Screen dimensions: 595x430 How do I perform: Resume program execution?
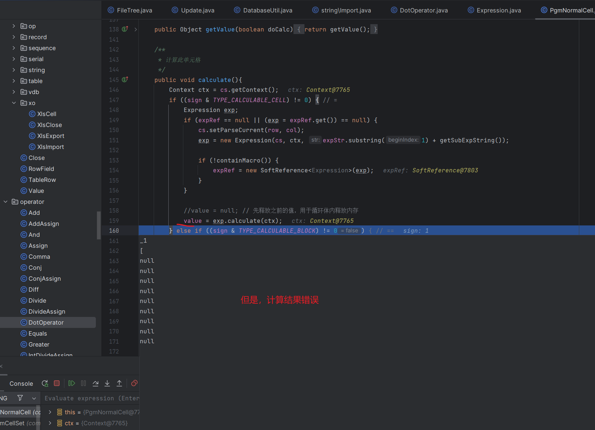72,383
